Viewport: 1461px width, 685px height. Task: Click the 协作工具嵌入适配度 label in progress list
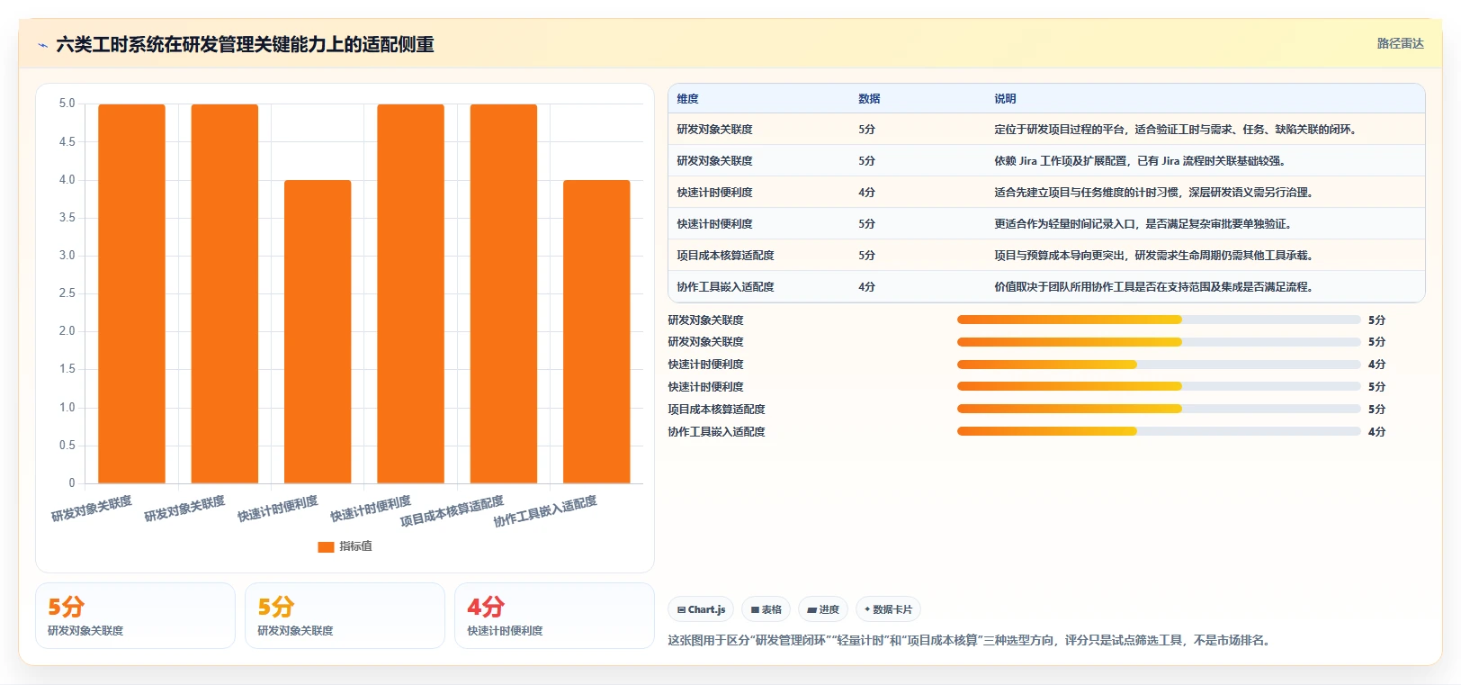pos(716,432)
